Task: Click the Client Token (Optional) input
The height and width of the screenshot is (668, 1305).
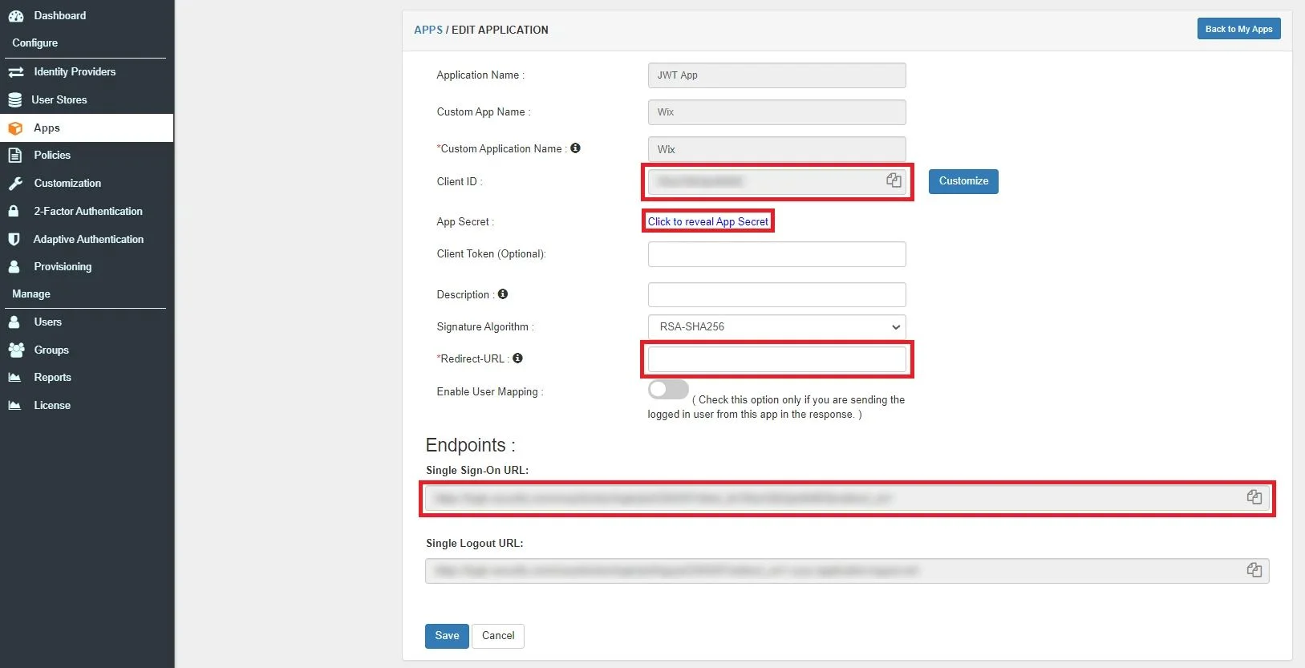Action: [776, 254]
